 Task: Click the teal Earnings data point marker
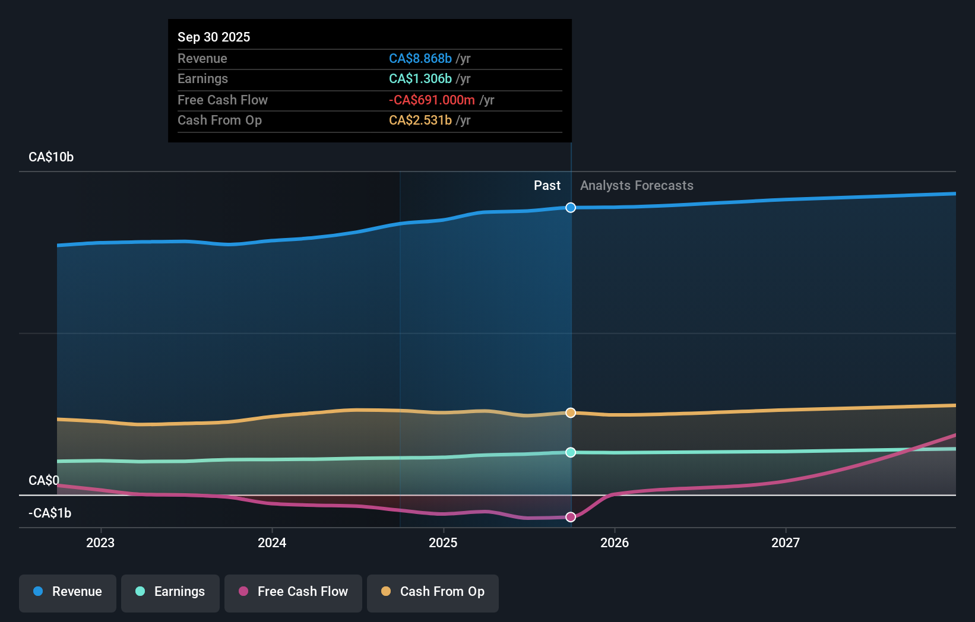(x=571, y=452)
